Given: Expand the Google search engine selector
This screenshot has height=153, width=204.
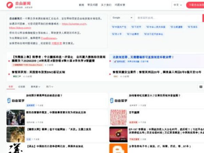Looking at the screenshot, I should pos(122,18).
